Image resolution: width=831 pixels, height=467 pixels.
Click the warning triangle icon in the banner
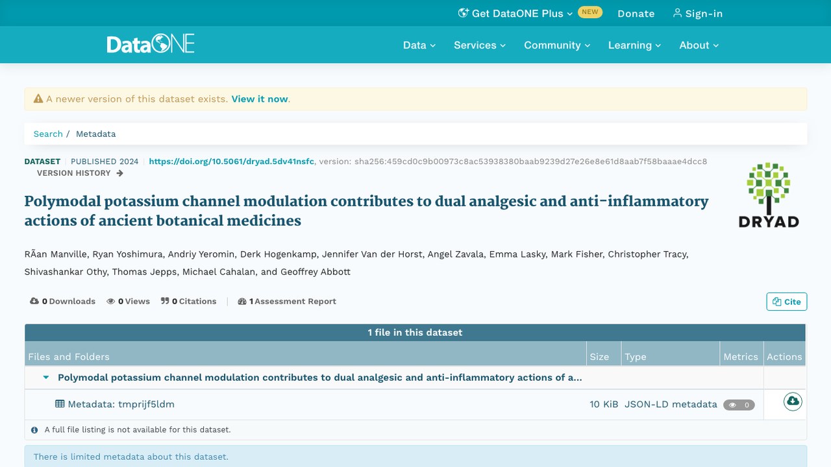pyautogui.click(x=38, y=99)
